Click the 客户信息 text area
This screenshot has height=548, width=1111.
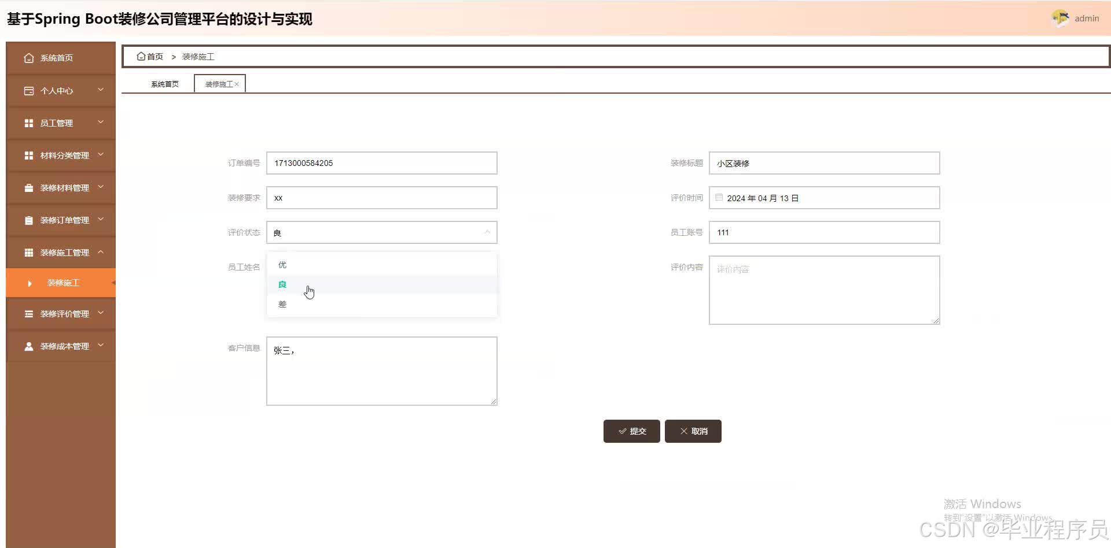click(x=382, y=371)
